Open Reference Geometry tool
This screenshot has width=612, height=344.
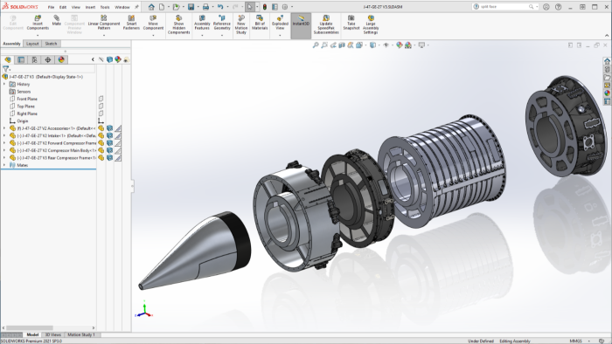pyautogui.click(x=222, y=23)
